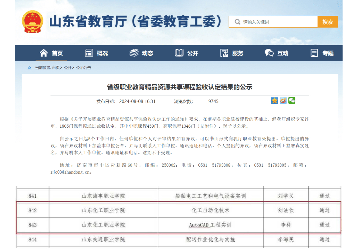Share article via WeChat icon
Viewport: 355px width, 251px height.
click(292, 101)
